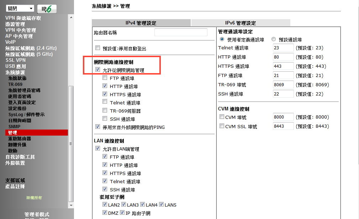
Task: Toggle 預設值:停用自動登出 checkbox
Action: click(x=97, y=48)
